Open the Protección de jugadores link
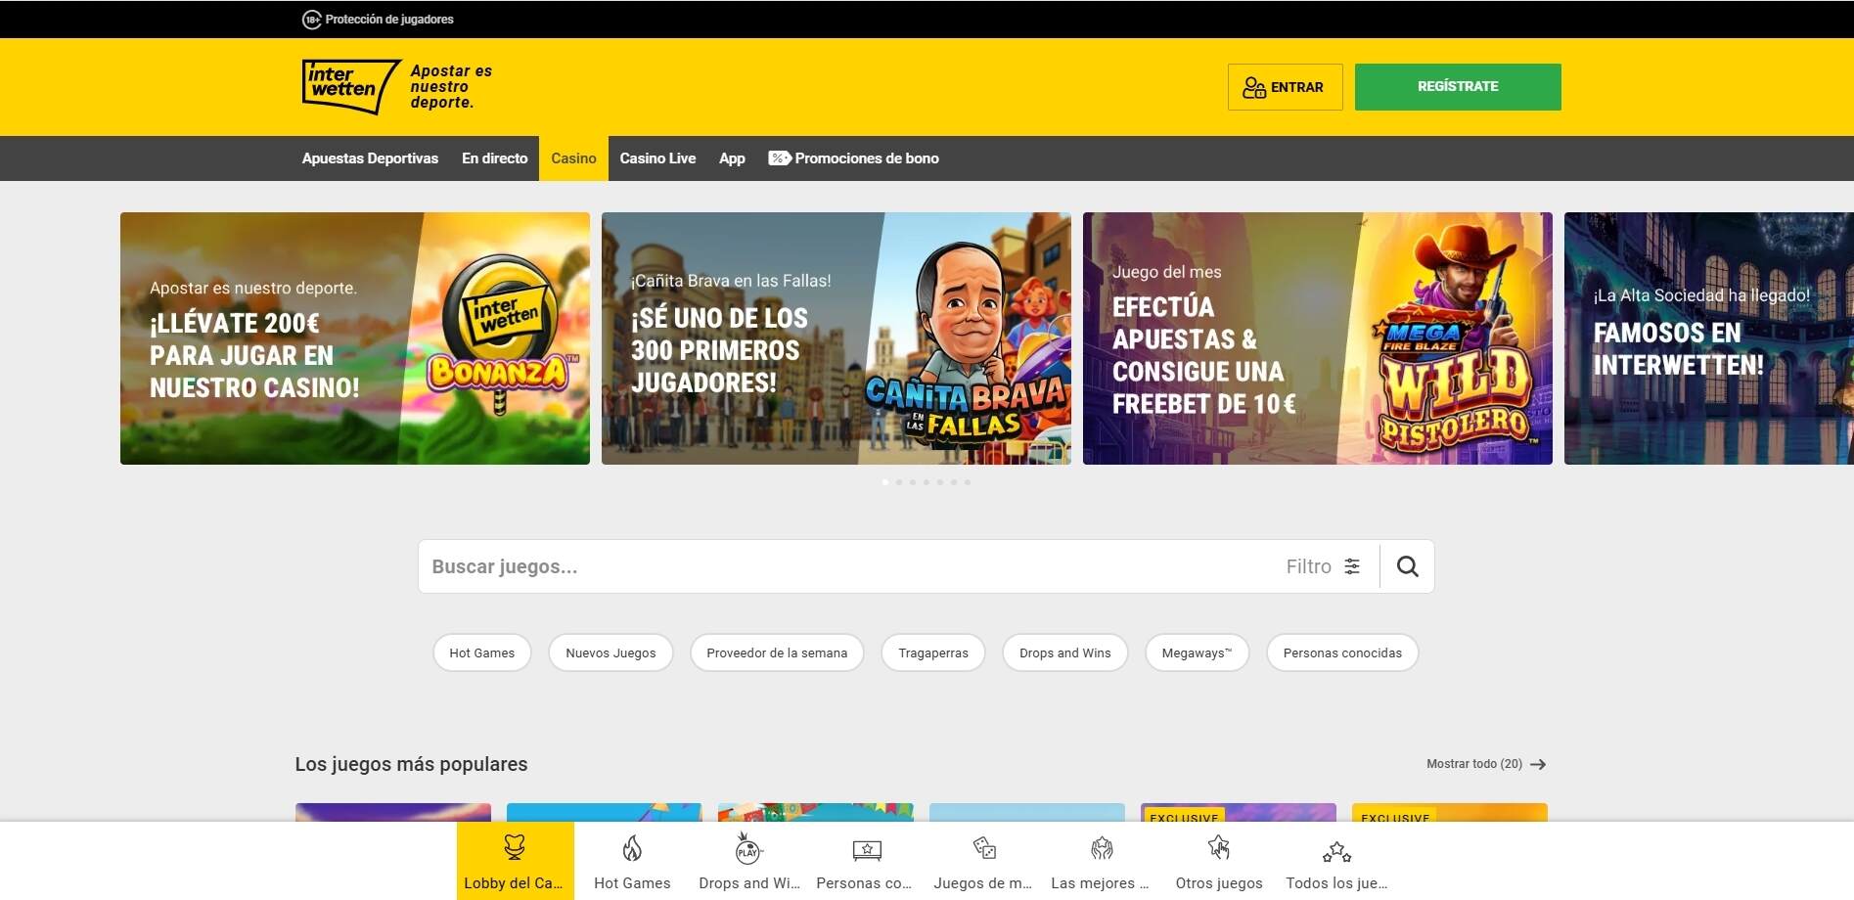 tap(378, 20)
